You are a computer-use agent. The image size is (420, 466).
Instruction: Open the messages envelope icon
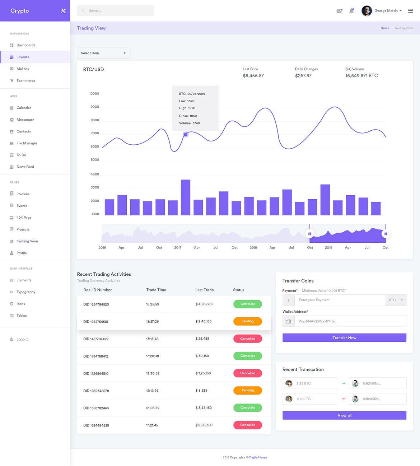click(339, 11)
